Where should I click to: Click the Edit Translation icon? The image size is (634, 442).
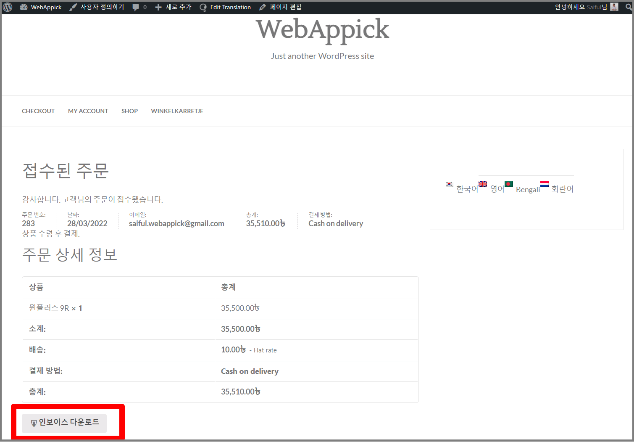pos(203,7)
